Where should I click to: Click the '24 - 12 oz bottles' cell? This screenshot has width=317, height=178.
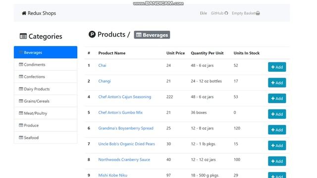click(x=206, y=81)
